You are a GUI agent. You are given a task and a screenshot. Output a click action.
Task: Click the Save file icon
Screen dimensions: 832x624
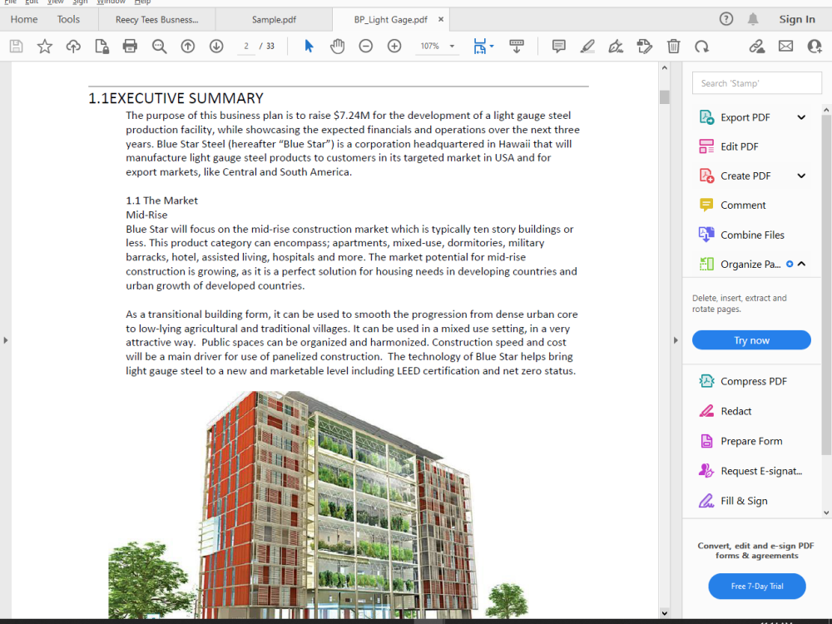[x=17, y=46]
